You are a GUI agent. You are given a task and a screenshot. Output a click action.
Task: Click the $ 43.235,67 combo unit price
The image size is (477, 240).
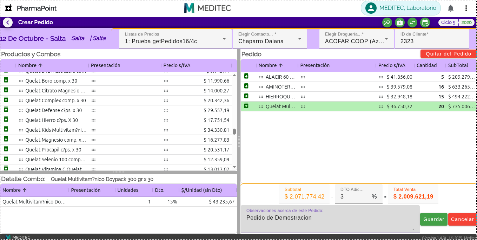point(222,202)
